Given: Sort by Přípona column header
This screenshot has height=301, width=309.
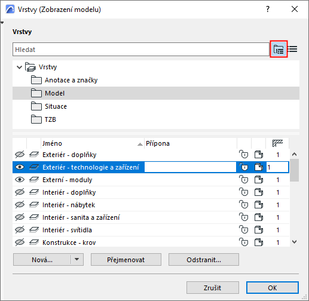Looking at the screenshot, I should pyautogui.click(x=191, y=143).
